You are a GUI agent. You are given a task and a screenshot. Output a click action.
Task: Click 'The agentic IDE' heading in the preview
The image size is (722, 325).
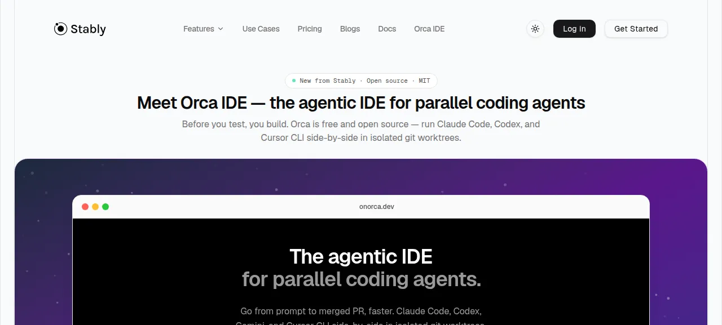tap(361, 256)
